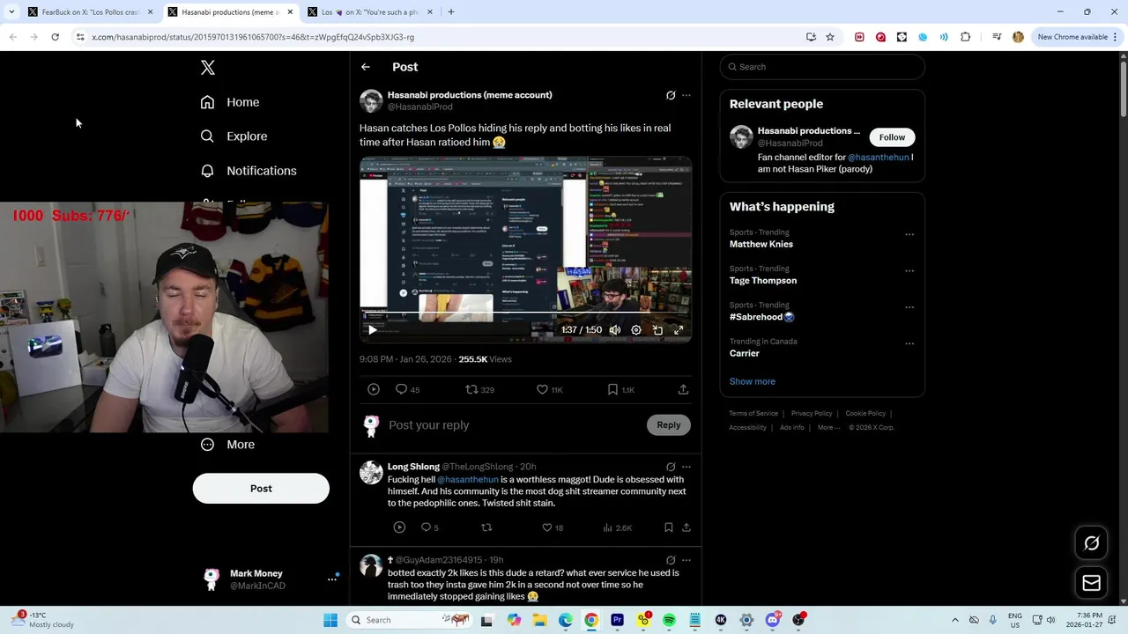
Task: Click Show more under What's happening
Action: 753,381
